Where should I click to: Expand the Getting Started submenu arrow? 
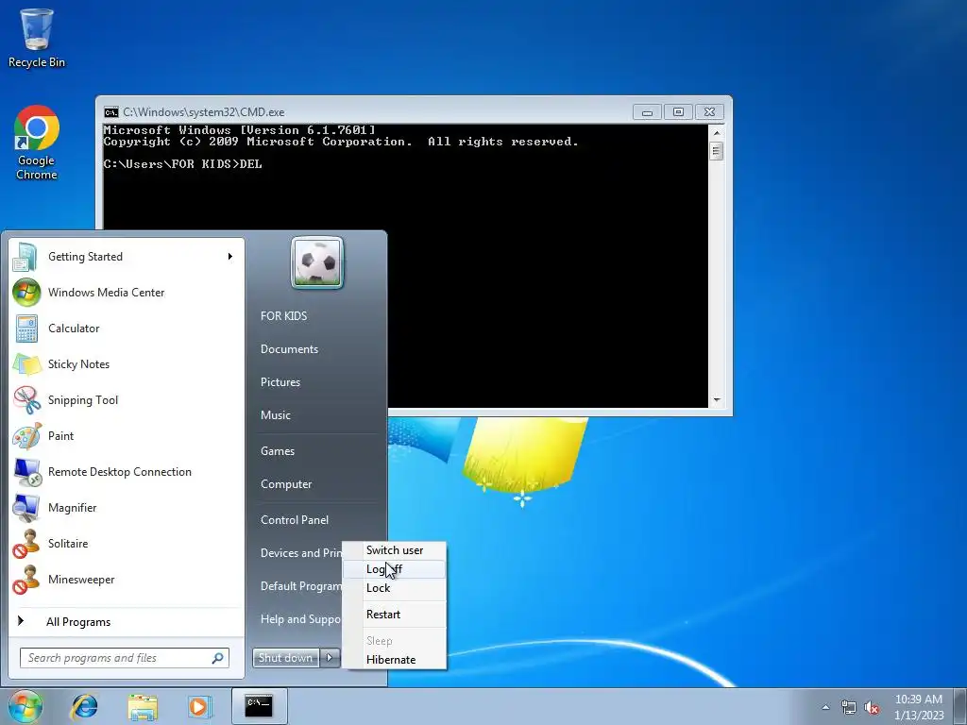[x=230, y=257]
